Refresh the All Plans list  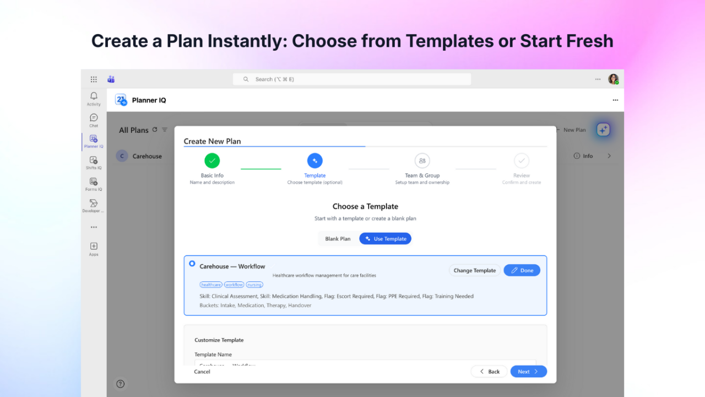coord(155,130)
